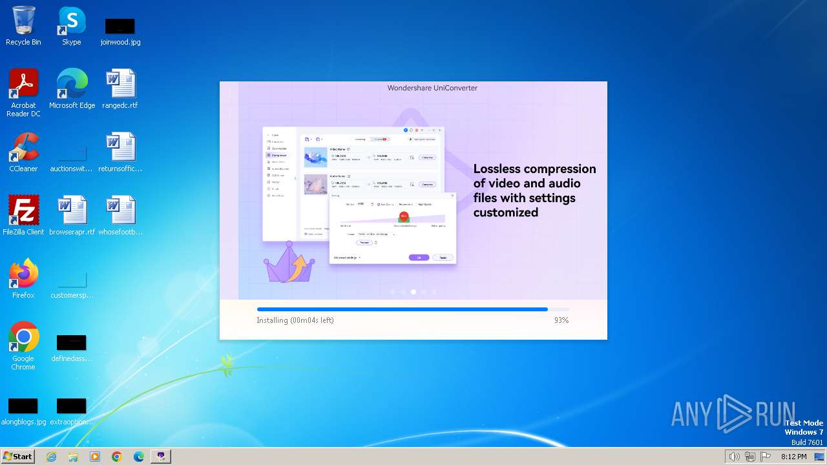Launch Chrome from the taskbar

tap(117, 457)
